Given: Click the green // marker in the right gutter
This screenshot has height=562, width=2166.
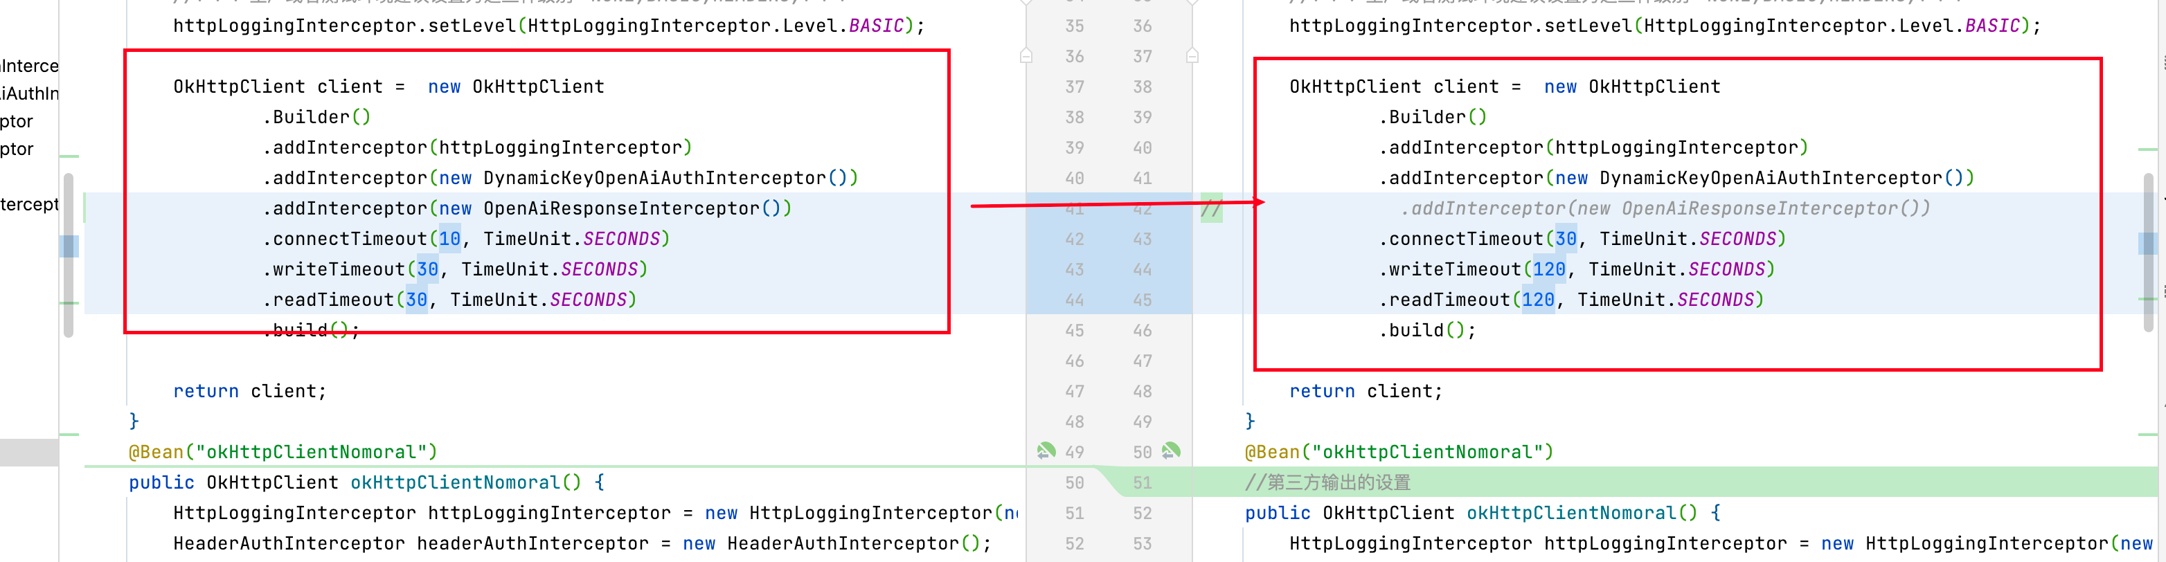Looking at the screenshot, I should pyautogui.click(x=1211, y=208).
